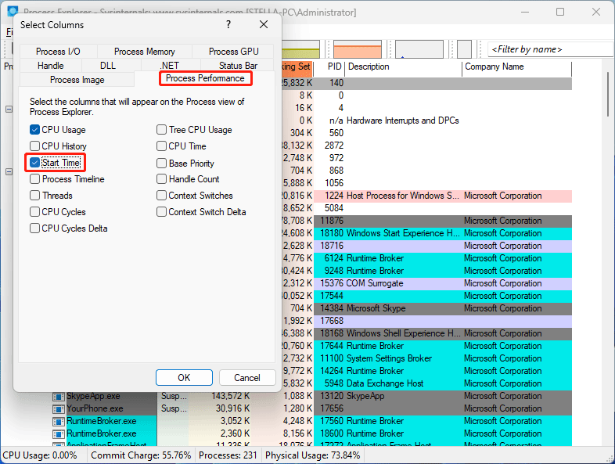615x464 pixels.
Task: Enable the CPU History checkbox
Action: (35, 146)
